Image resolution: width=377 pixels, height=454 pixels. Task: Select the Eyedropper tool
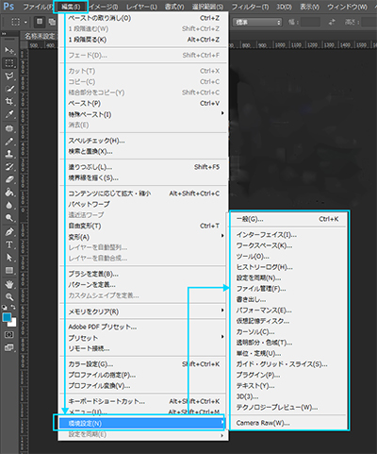click(x=9, y=114)
